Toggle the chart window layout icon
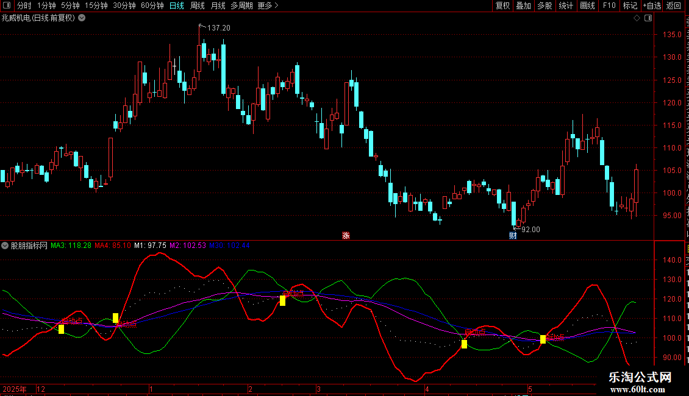The width and height of the screenshot is (689, 396). coord(648,18)
